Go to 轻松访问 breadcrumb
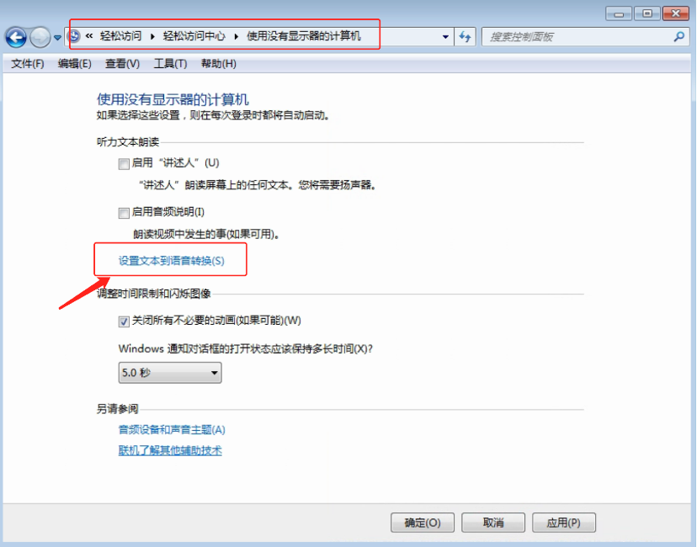Image resolution: width=697 pixels, height=547 pixels. (x=120, y=36)
